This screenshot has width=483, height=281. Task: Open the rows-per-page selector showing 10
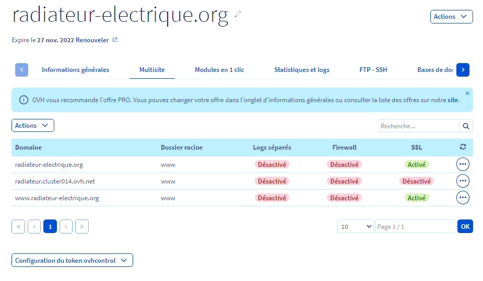tap(355, 226)
